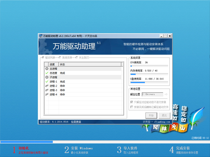This screenshot has width=210, height=157.
Task: Toggle 安装完成后删除已解压驱动文件 checkbox
Action: pos(132,107)
